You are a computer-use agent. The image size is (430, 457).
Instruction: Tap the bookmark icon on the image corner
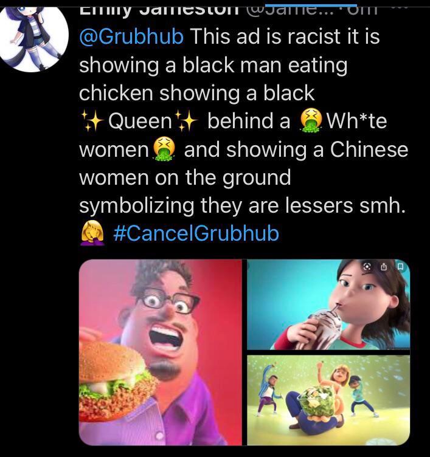401,266
